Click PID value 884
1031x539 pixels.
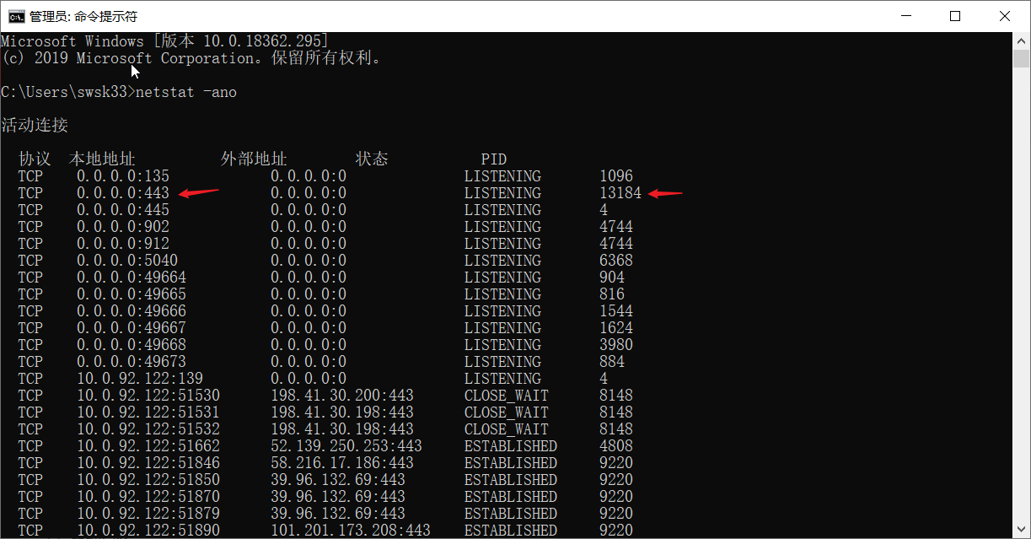tap(612, 362)
